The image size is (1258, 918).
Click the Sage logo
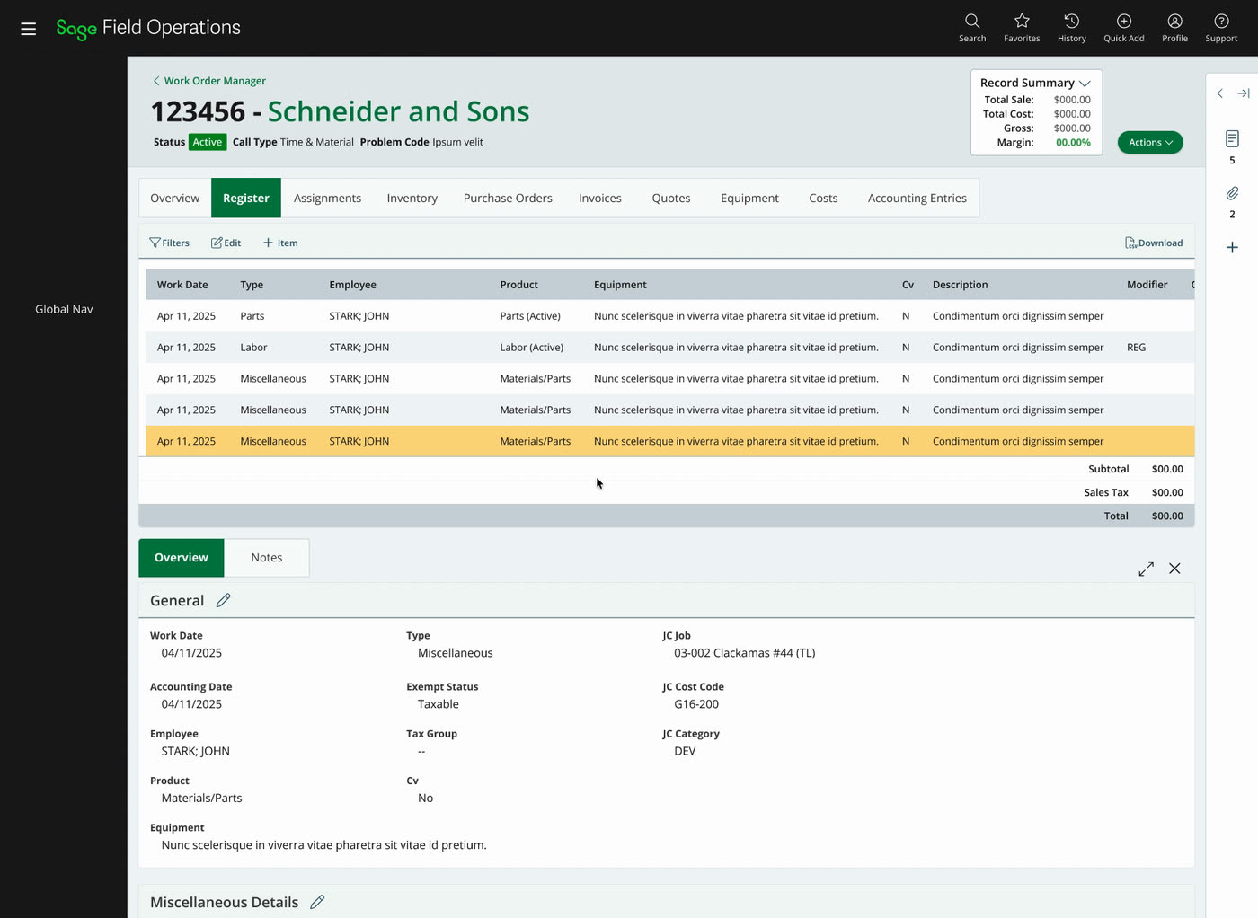coord(76,29)
